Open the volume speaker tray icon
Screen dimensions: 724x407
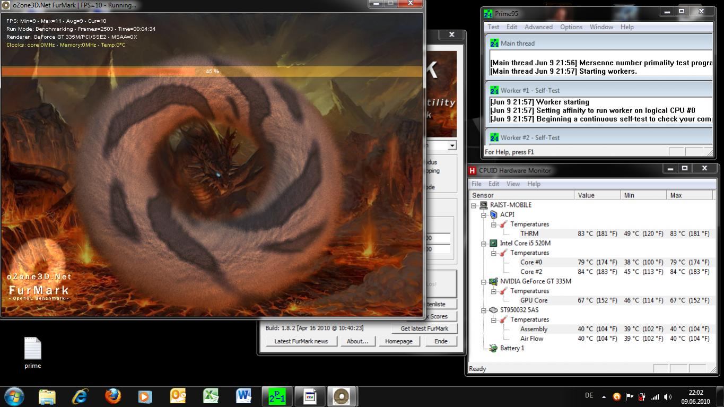pos(667,396)
